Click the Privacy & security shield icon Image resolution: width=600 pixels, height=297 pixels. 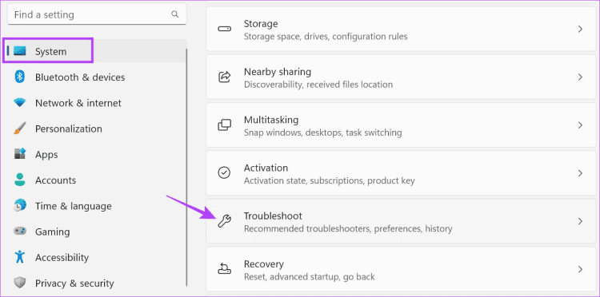(19, 283)
